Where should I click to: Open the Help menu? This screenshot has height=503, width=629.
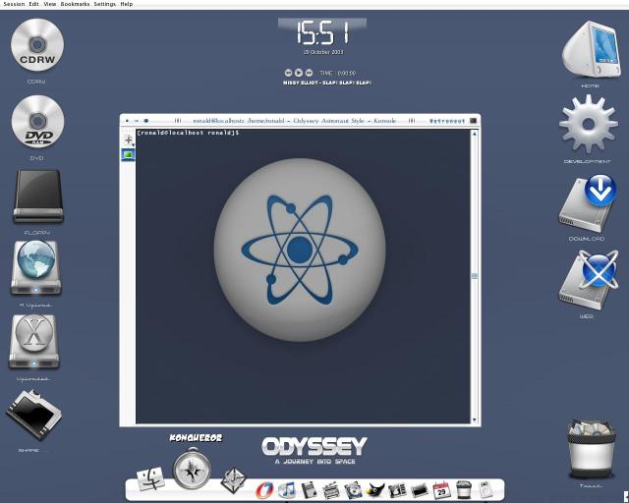tap(127, 4)
